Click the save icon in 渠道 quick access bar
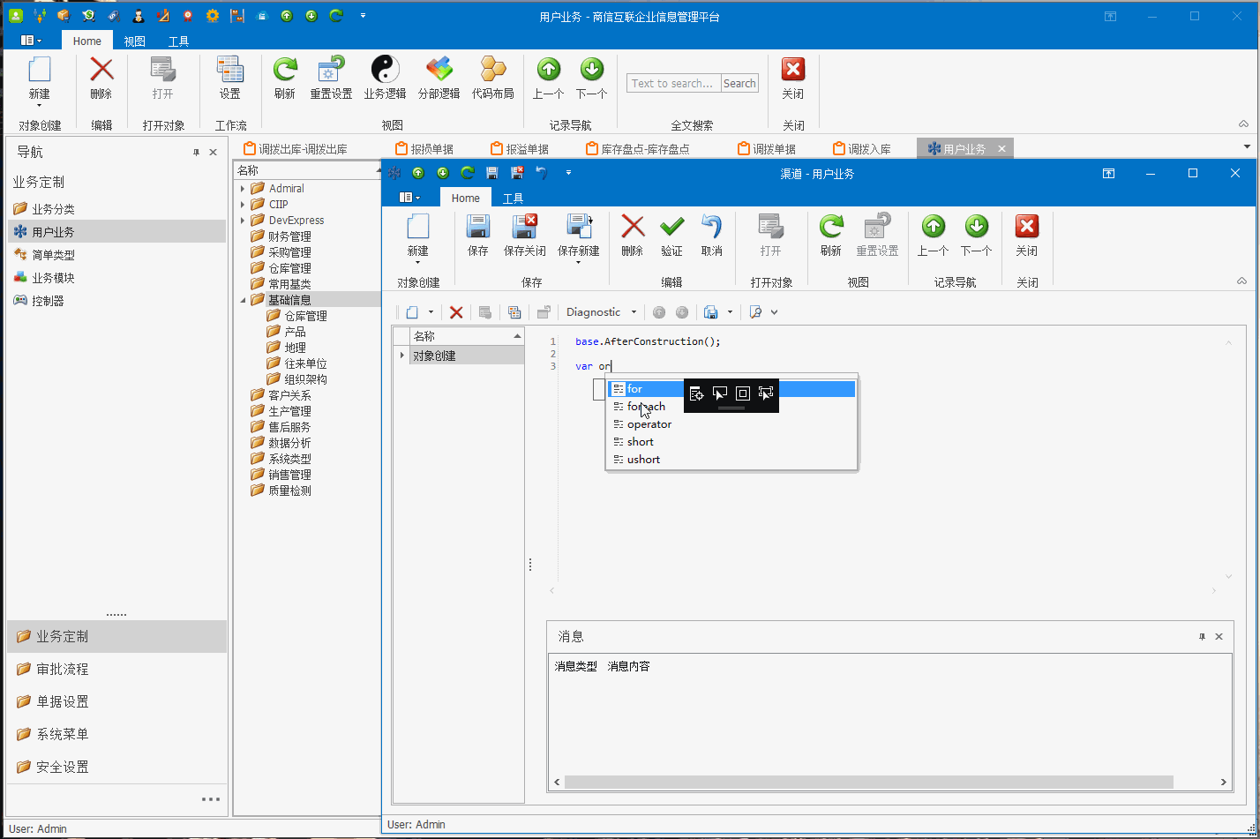1260x839 pixels. click(492, 173)
